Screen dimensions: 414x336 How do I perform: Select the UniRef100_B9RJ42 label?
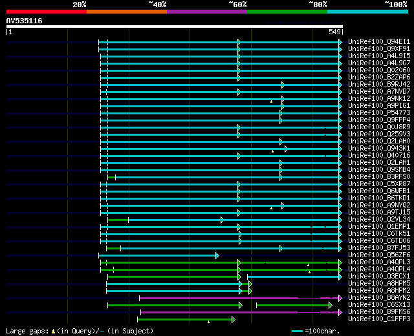(379, 85)
